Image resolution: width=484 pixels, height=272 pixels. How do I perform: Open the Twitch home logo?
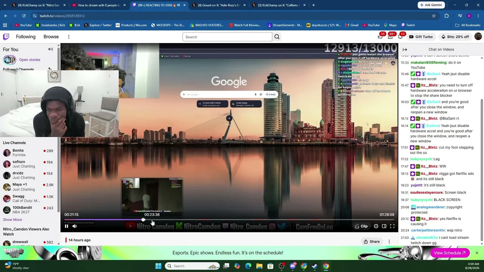6,37
